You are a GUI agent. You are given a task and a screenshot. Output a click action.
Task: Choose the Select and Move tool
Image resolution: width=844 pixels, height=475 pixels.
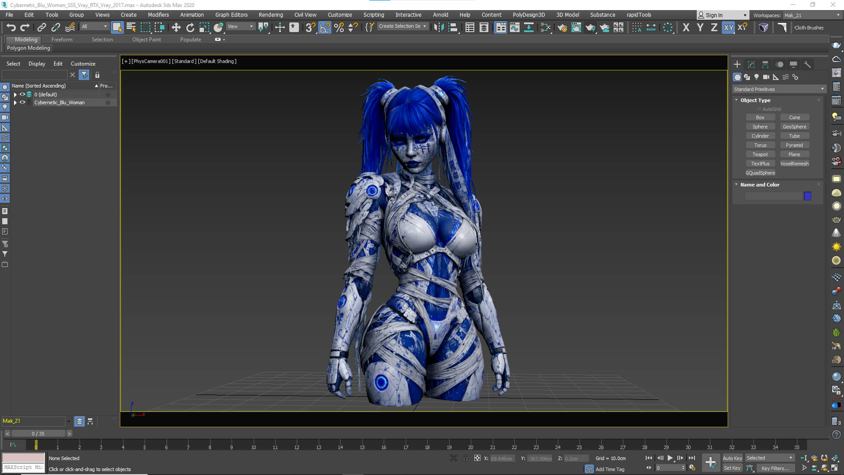click(176, 27)
